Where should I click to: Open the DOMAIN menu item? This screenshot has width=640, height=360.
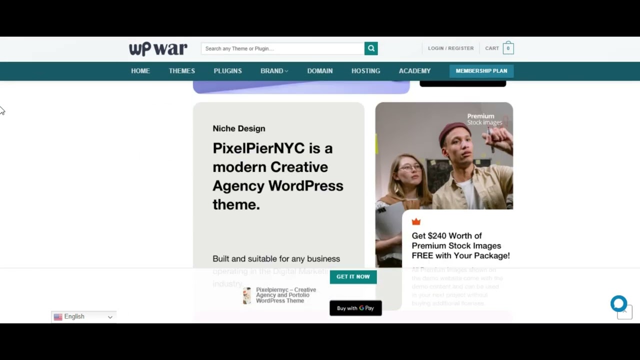point(320,71)
